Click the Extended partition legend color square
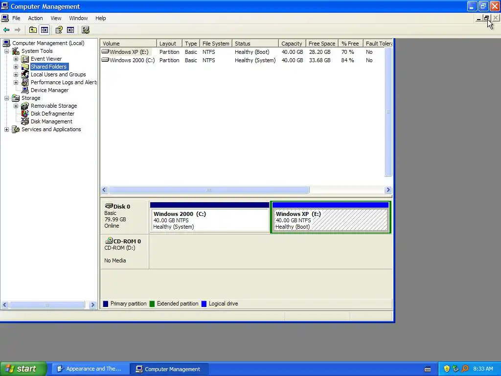 152,304
